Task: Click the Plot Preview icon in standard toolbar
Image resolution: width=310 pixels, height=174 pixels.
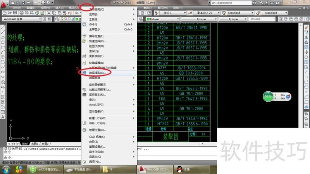Action: pyautogui.click(x=26, y=13)
